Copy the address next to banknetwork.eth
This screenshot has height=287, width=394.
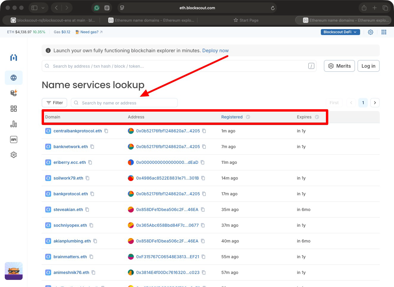pyautogui.click(x=204, y=146)
